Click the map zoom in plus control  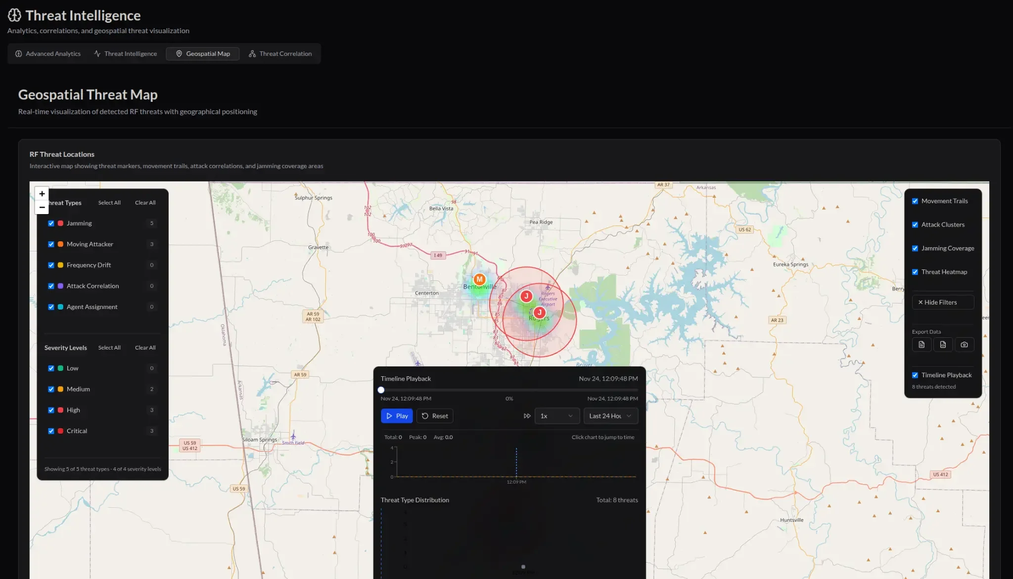pos(42,193)
